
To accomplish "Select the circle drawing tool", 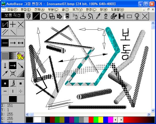I will point(44,16).
